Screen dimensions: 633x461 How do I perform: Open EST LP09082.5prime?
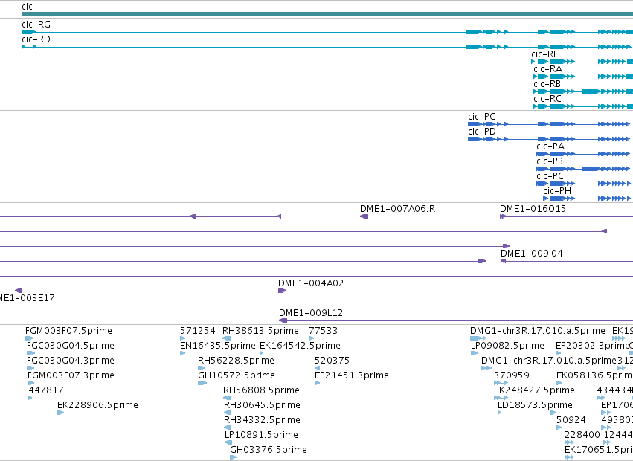[x=507, y=346]
